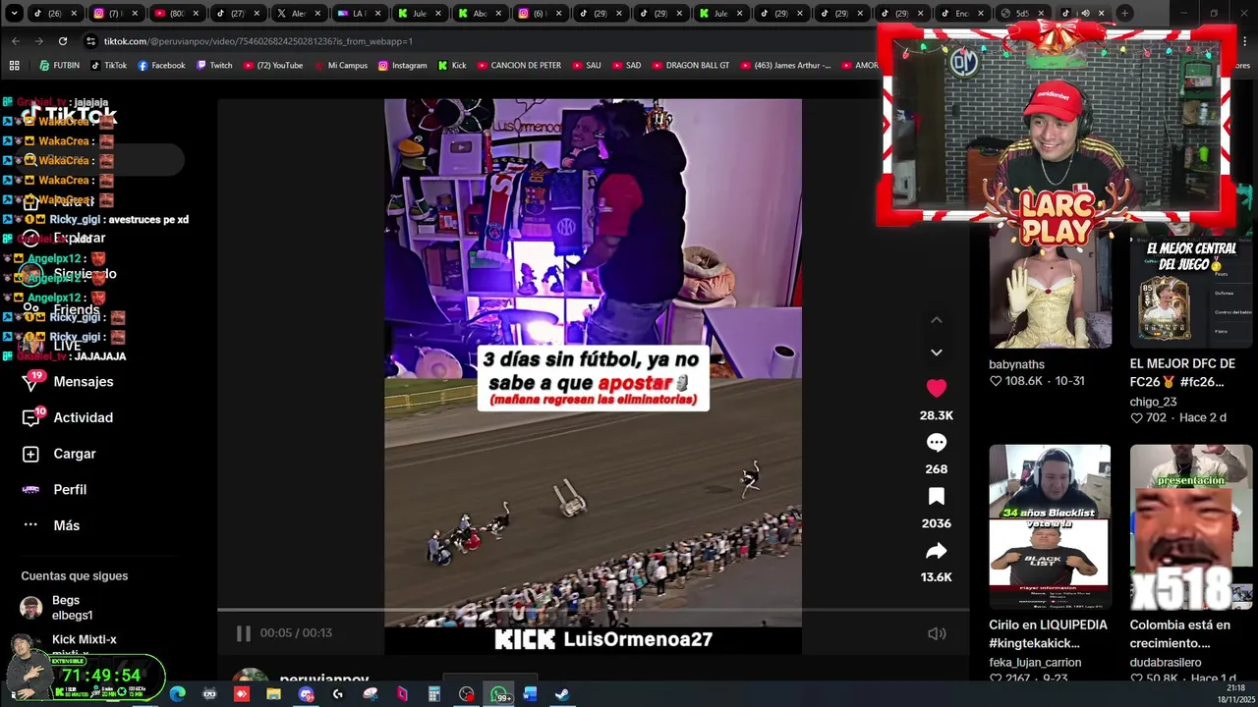
Task: Open the DRAGON BALL GT bookmark
Action: [691, 66]
